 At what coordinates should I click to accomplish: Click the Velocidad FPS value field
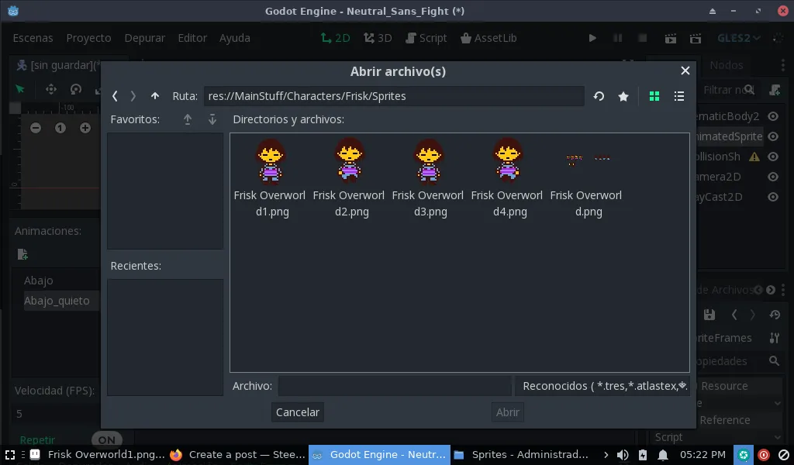pos(56,414)
